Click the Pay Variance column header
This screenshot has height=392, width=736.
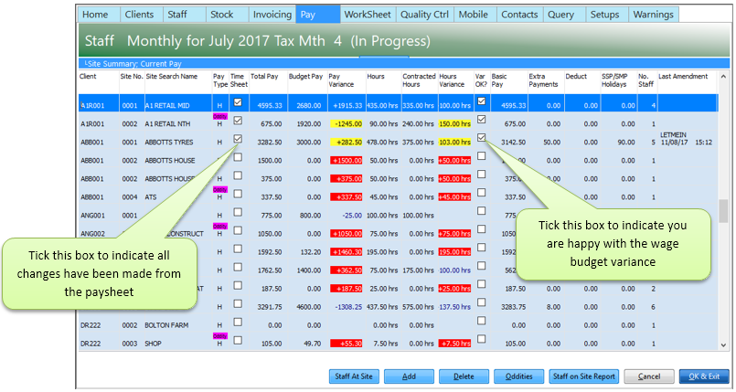[341, 80]
